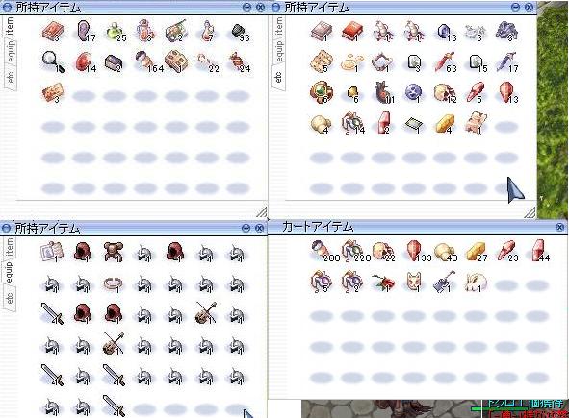Select the red rose item in the cart
569x418 pixels.
383,283
